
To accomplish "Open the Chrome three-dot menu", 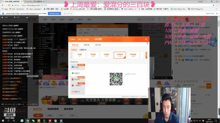I will tap(217, 5).
